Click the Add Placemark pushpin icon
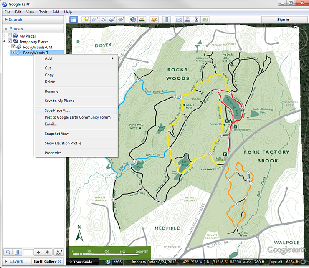 [86, 19]
